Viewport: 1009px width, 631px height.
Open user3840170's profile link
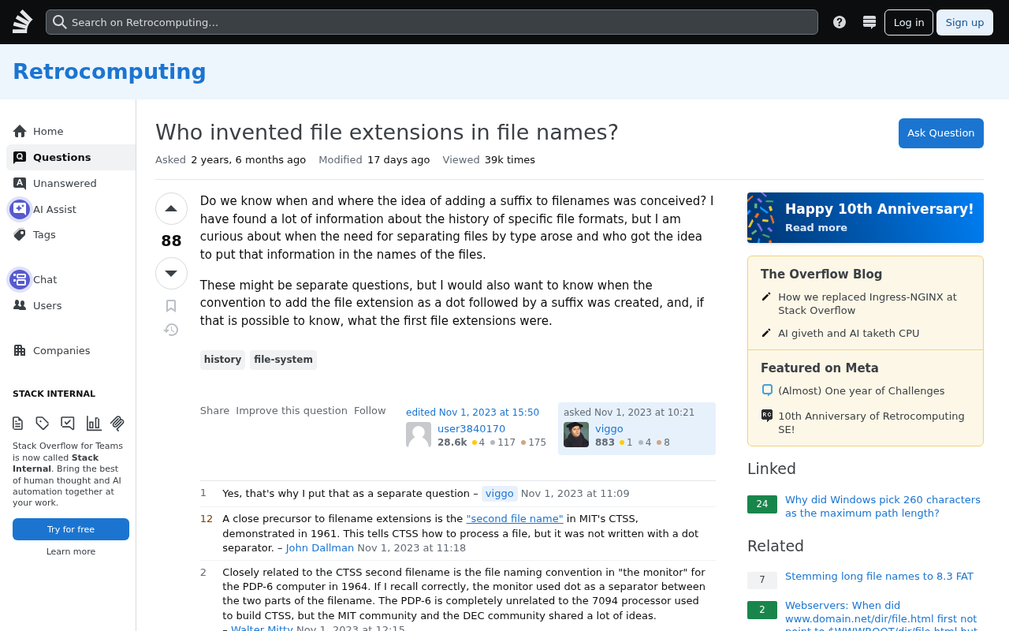tap(471, 429)
